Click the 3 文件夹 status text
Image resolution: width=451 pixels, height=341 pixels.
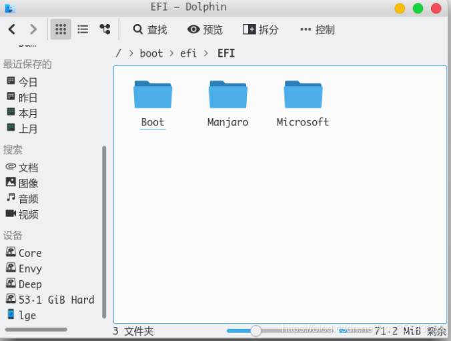(133, 331)
